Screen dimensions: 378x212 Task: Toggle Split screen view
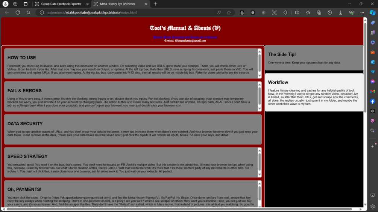pyautogui.click(x=297, y=12)
